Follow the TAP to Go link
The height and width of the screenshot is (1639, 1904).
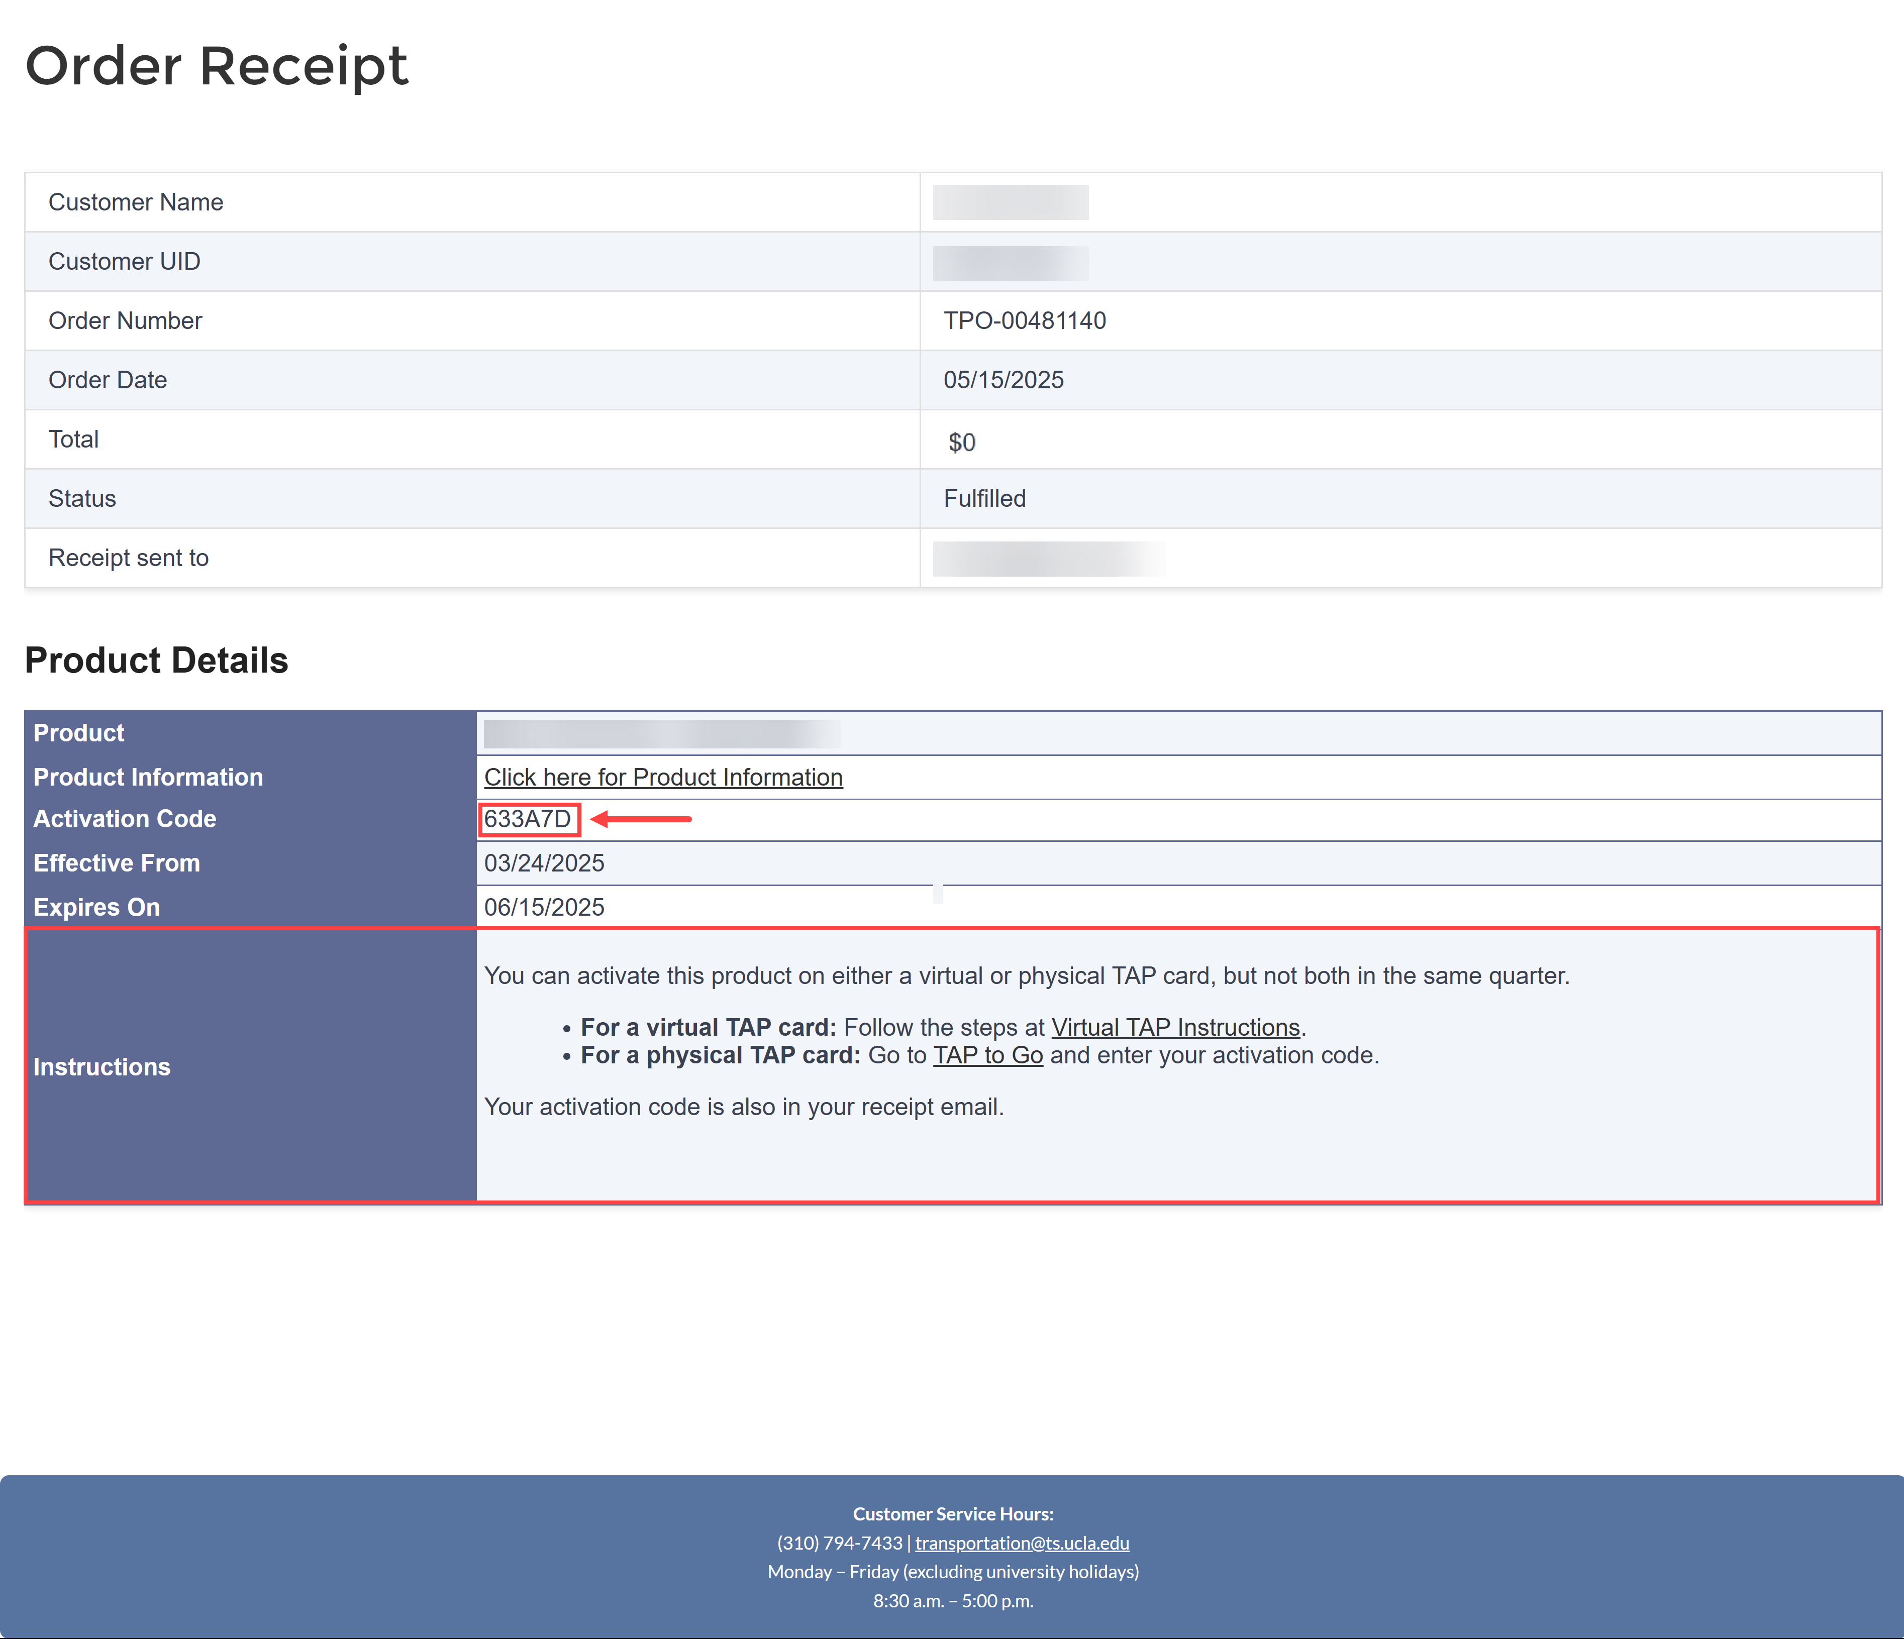(x=987, y=1055)
